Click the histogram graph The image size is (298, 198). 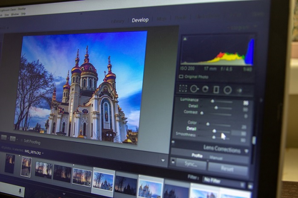tap(218, 51)
